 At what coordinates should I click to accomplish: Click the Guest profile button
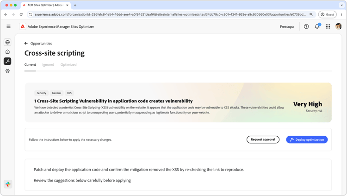click(x=327, y=14)
